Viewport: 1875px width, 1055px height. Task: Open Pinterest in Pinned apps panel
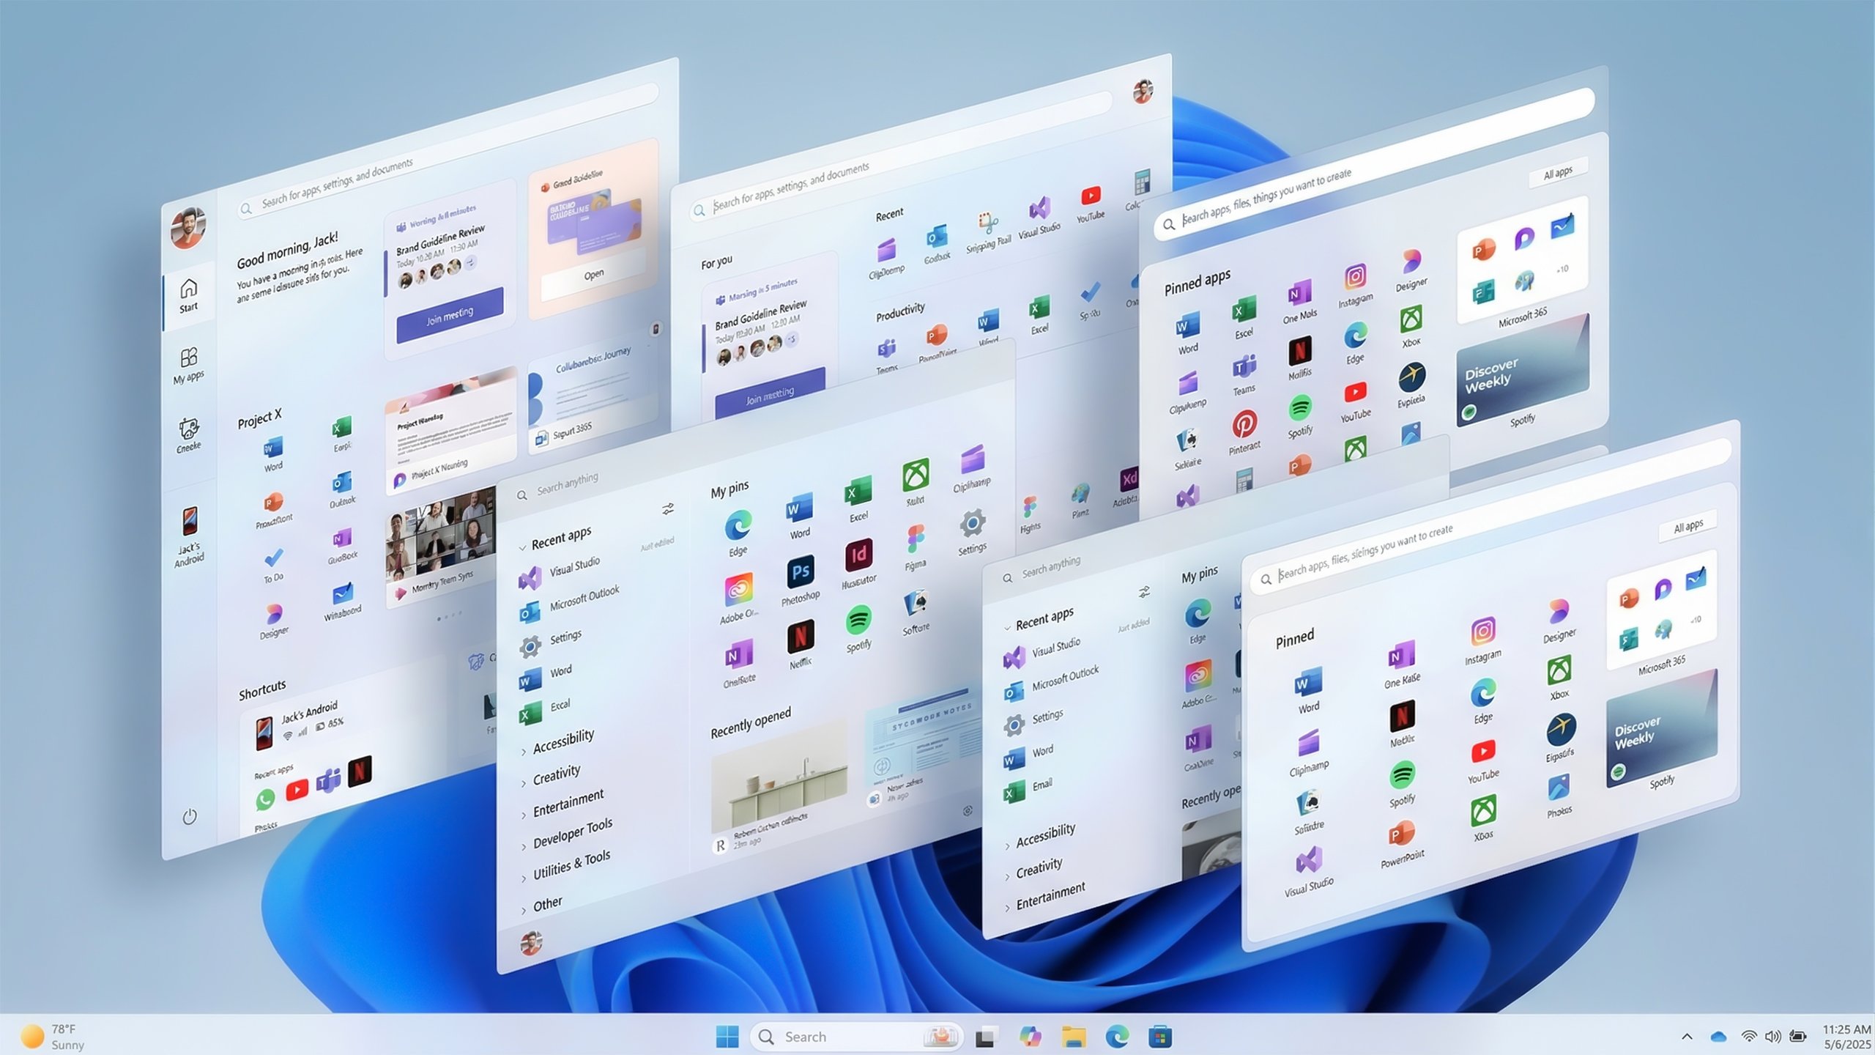[1244, 425]
